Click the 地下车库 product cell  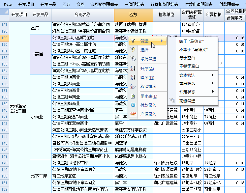coord(41,176)
